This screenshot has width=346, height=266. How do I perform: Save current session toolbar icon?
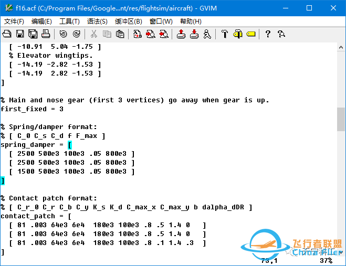pos(194,34)
